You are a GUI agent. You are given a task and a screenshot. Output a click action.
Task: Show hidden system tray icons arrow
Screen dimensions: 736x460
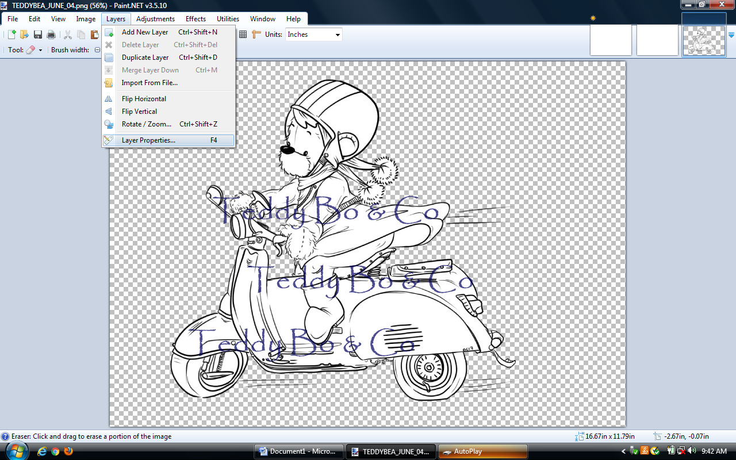[623, 451]
